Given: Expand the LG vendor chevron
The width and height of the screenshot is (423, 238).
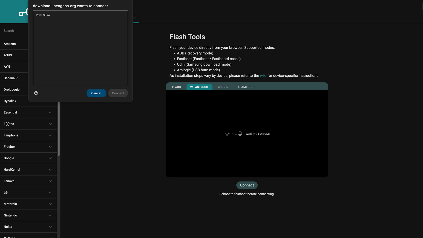Looking at the screenshot, I should (50, 193).
